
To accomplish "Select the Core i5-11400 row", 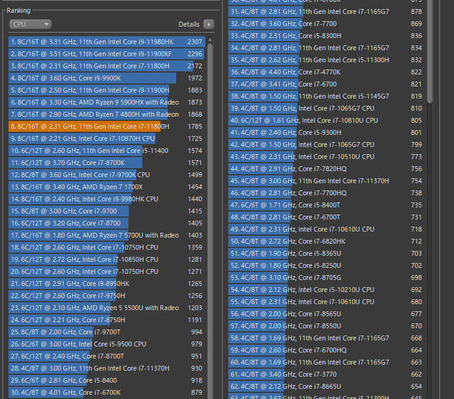I will (x=107, y=151).
